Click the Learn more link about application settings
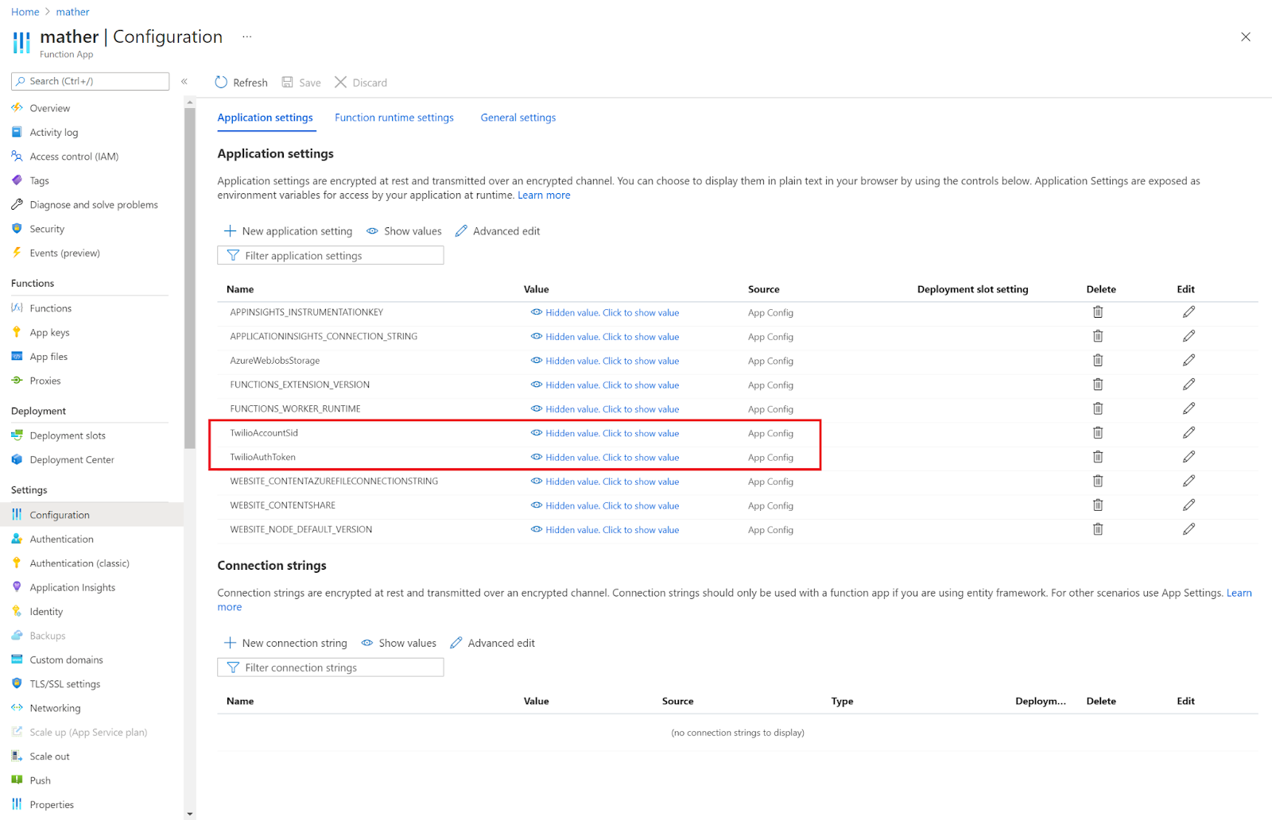Viewport: 1272px width, 820px height. [544, 195]
